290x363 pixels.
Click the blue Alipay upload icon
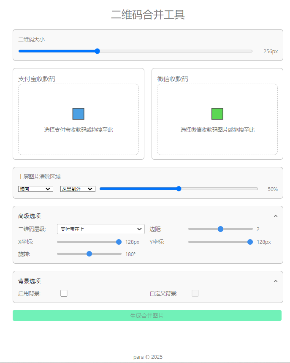(79, 114)
